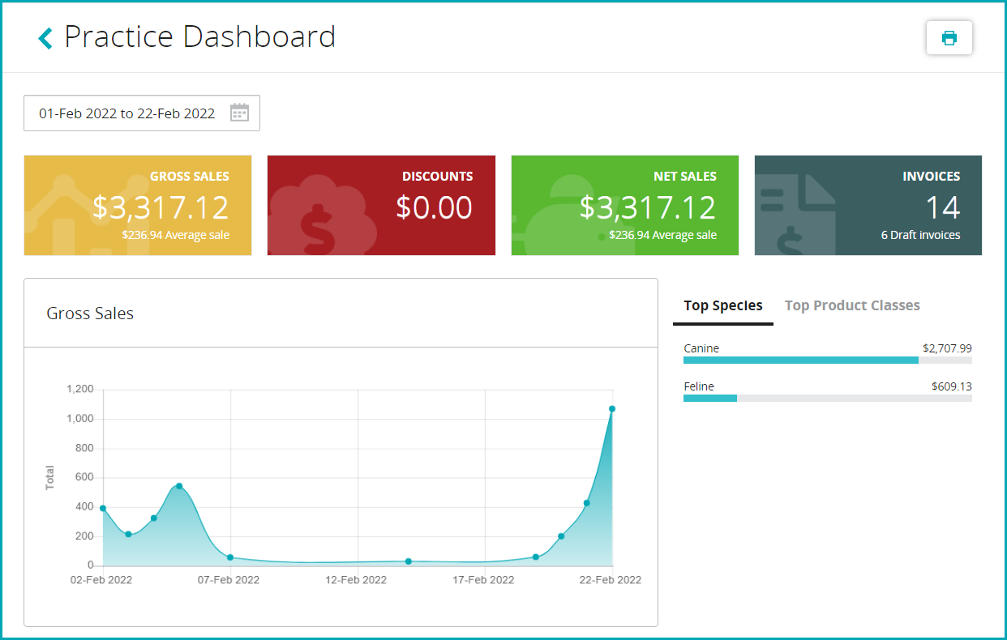Viewport: 1007px width, 640px height.
Task: Click the chart data point at 07-Feb
Action: (230, 557)
